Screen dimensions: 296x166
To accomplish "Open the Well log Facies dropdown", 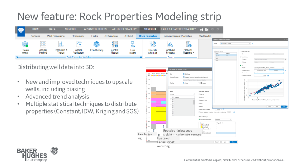I will tap(191, 83).
